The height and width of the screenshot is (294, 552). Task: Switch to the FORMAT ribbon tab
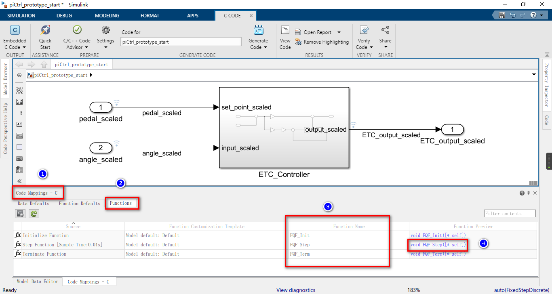(x=150, y=16)
